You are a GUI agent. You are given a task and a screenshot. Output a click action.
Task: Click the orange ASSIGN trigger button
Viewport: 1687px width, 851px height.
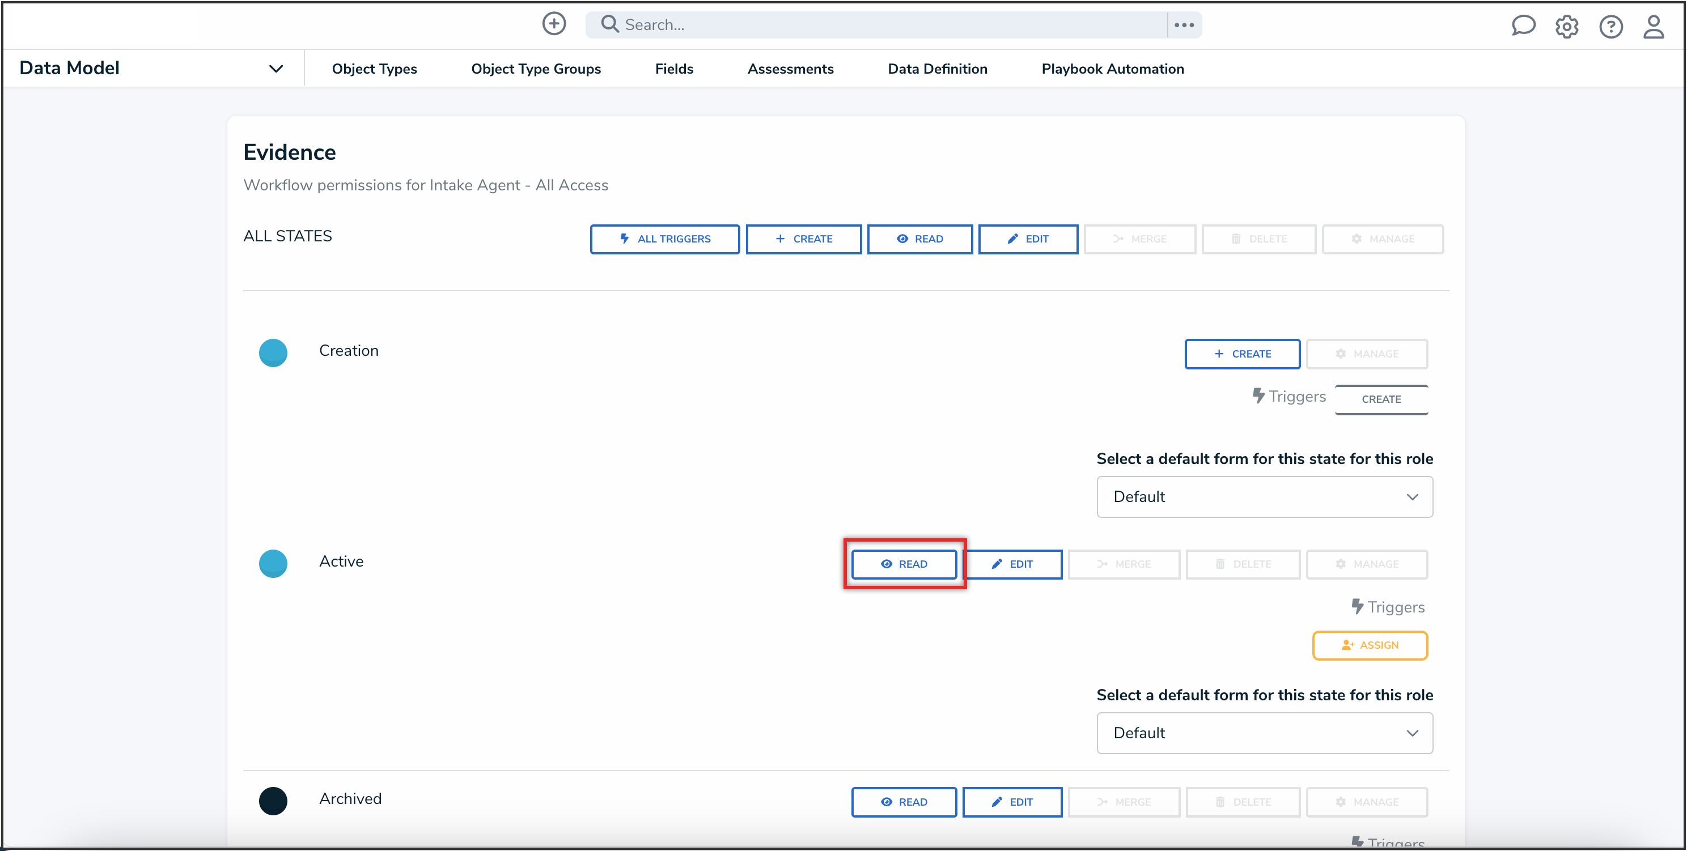1370,645
